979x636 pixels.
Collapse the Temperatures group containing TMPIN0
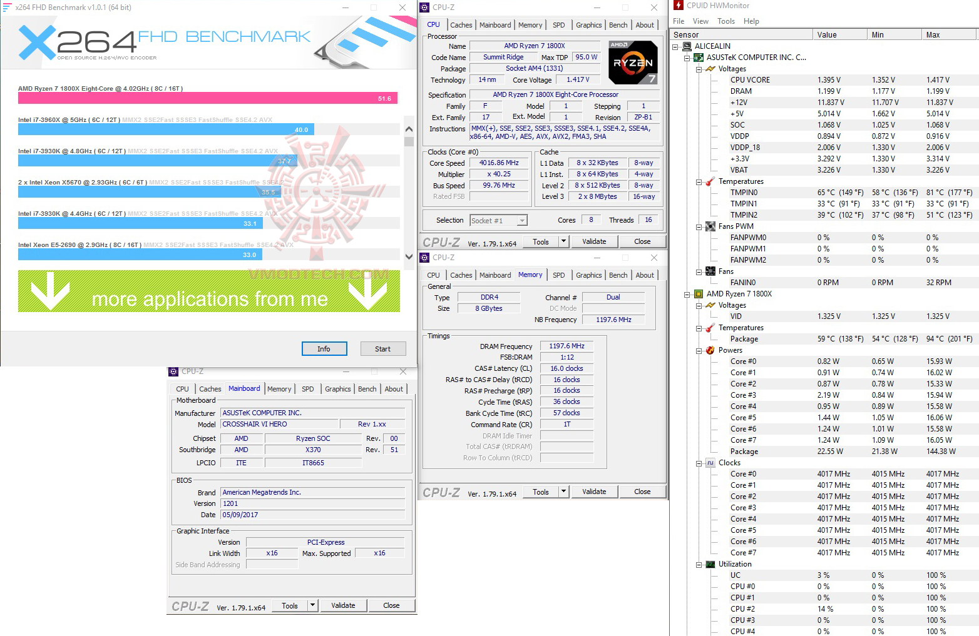[x=699, y=182]
